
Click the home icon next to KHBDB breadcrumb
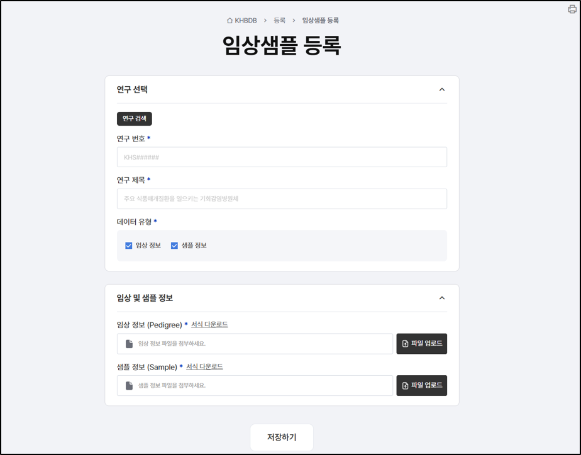pyautogui.click(x=229, y=19)
